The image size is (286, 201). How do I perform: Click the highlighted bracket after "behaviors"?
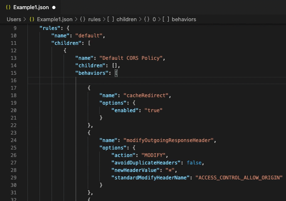[116, 73]
